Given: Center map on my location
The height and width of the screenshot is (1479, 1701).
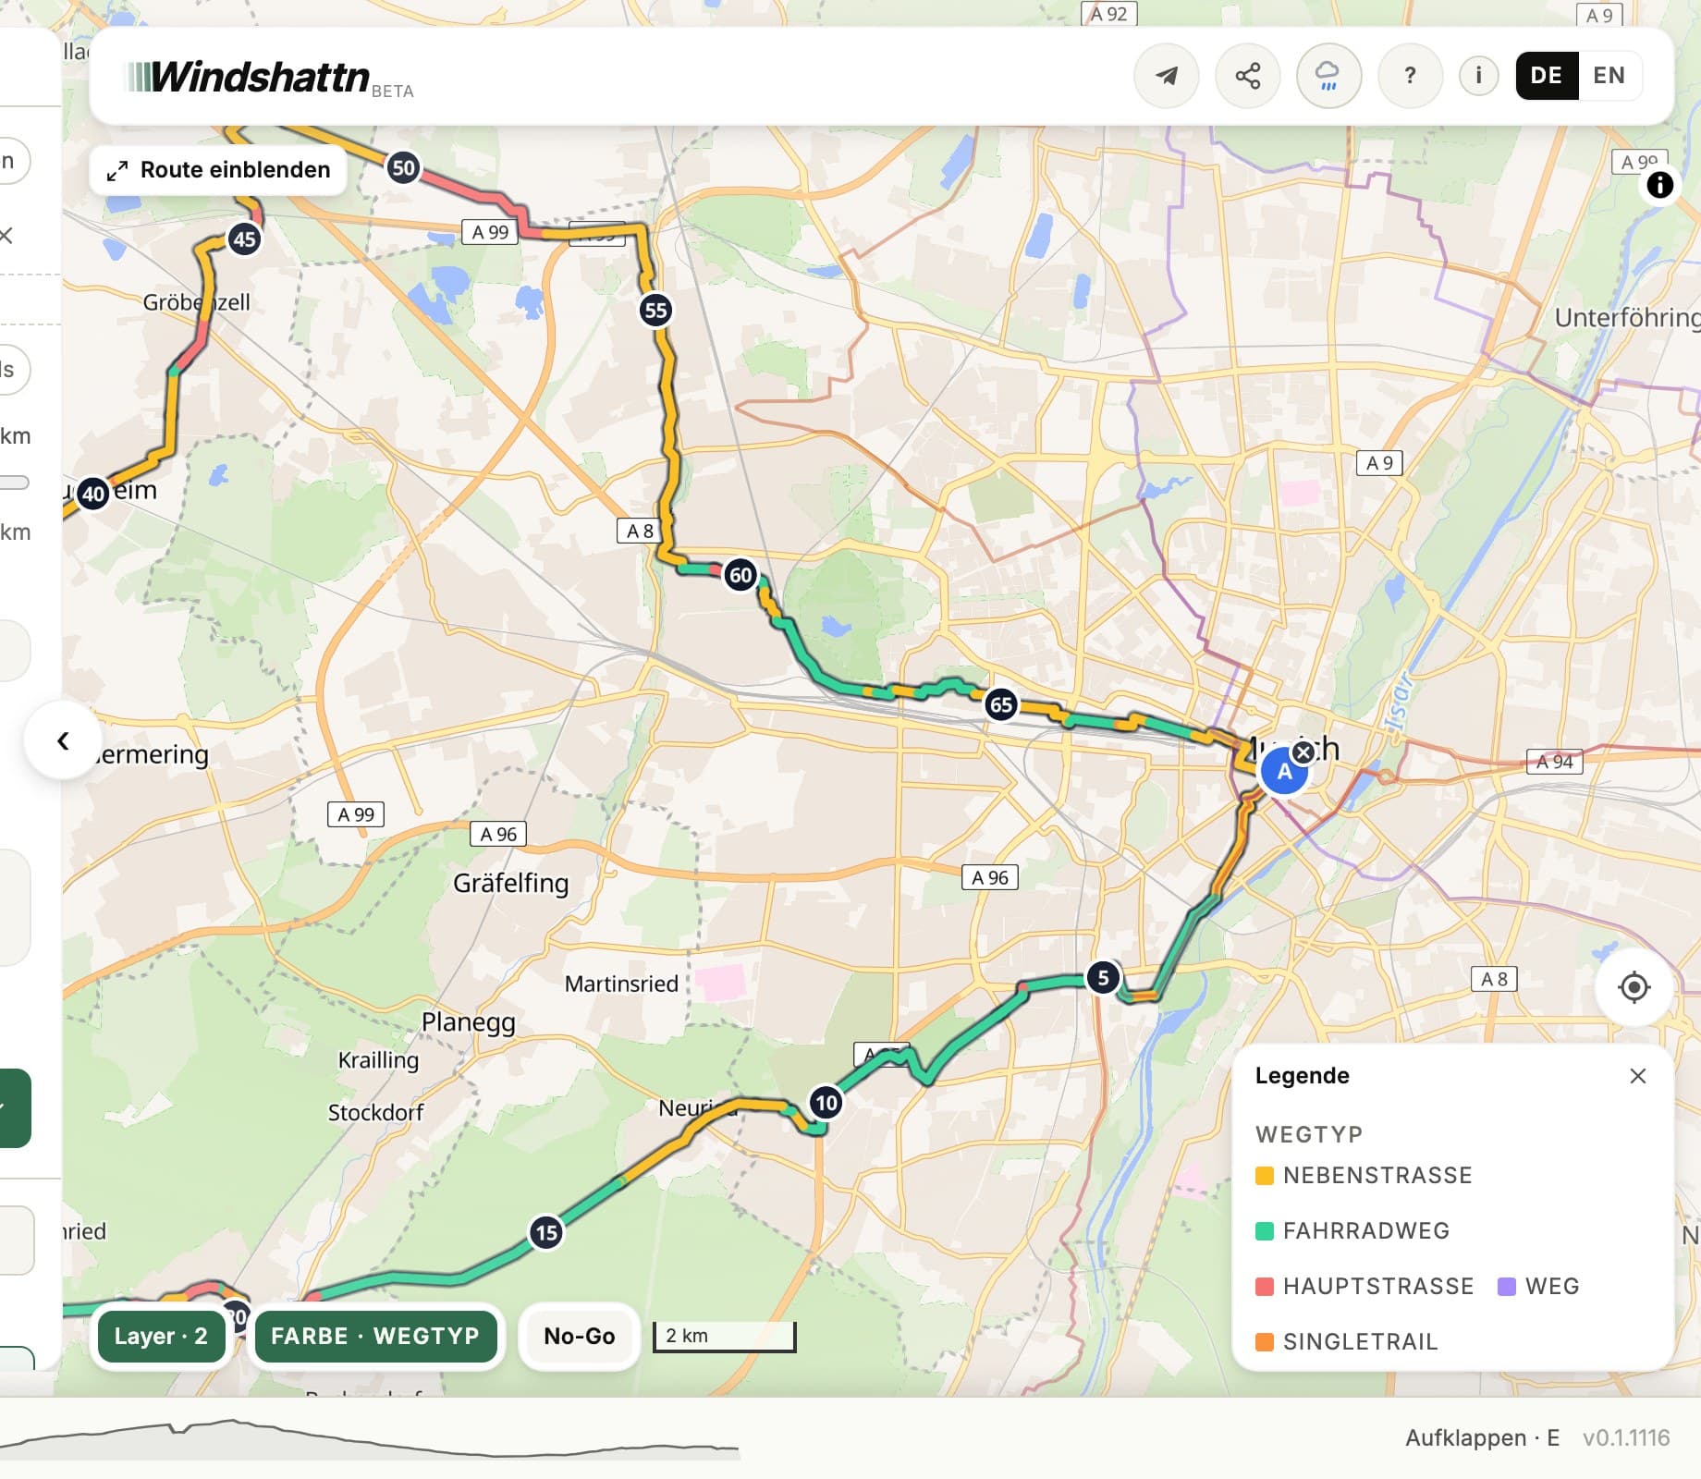Looking at the screenshot, I should (x=1634, y=987).
